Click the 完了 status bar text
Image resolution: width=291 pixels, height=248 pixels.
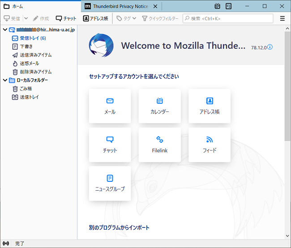click(x=20, y=244)
